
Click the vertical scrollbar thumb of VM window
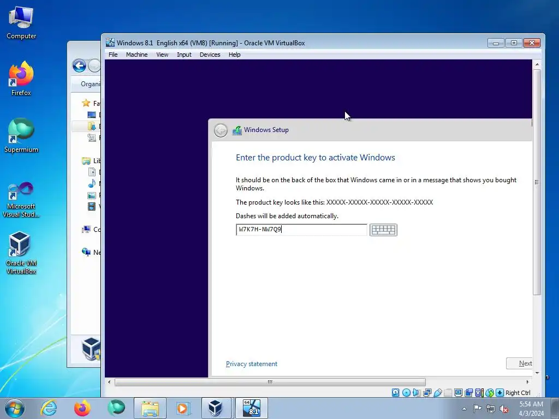[x=537, y=182]
